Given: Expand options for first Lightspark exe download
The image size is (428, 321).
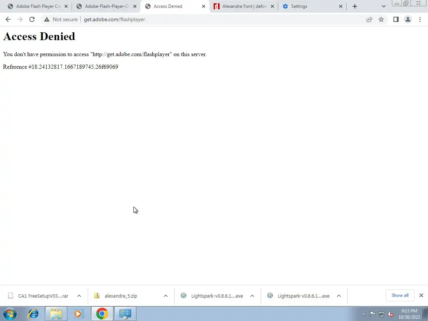Looking at the screenshot, I should tap(252, 296).
